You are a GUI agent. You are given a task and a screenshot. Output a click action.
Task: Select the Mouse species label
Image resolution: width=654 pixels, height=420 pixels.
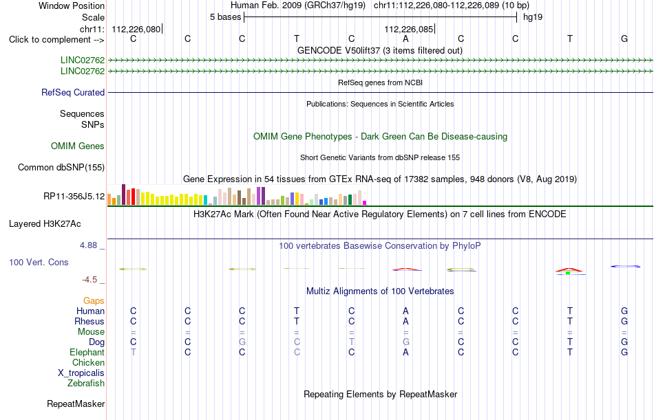91,331
